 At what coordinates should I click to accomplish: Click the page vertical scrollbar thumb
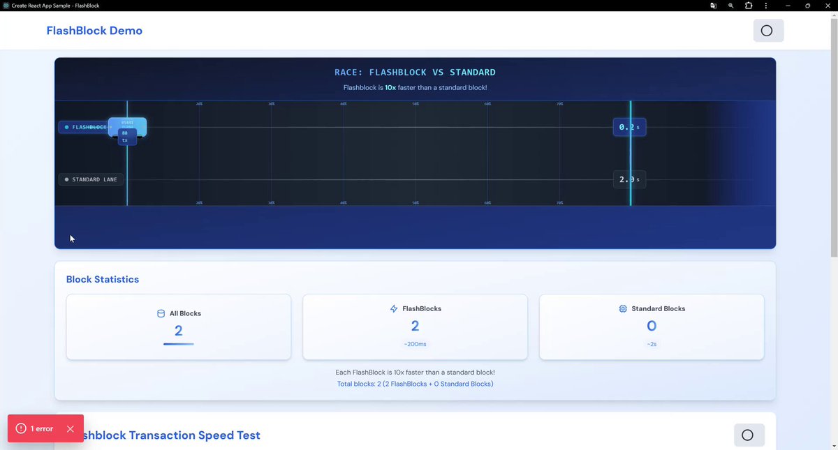click(833, 137)
